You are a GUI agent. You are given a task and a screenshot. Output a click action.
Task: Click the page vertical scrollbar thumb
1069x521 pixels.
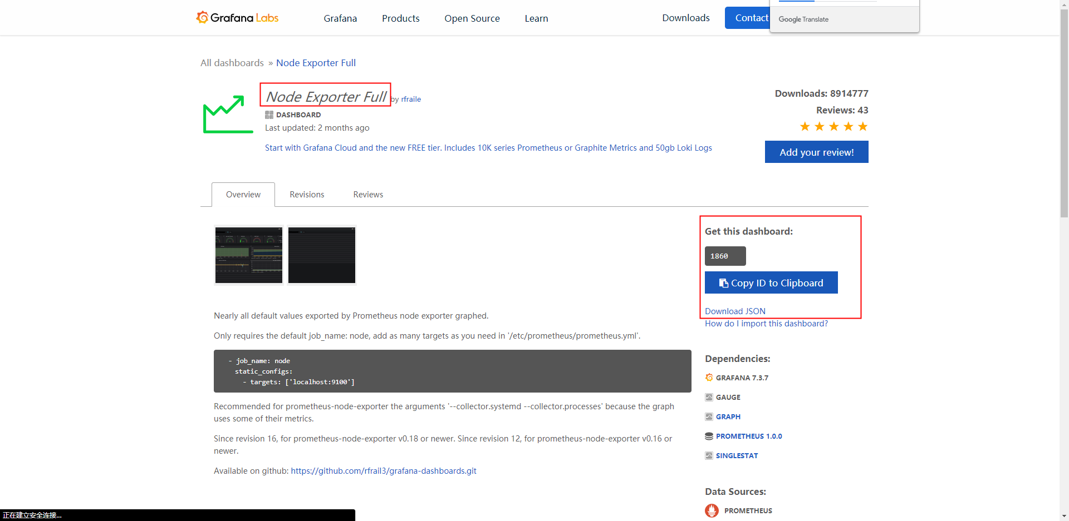point(1064,114)
